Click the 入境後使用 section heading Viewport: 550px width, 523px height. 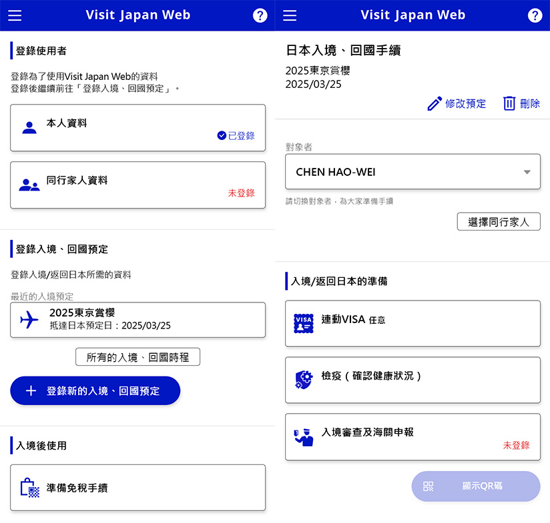coord(41,446)
